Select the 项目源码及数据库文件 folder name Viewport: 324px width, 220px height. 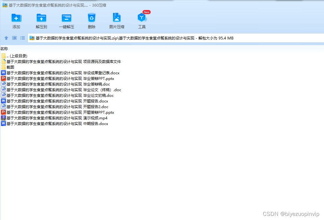(64, 61)
